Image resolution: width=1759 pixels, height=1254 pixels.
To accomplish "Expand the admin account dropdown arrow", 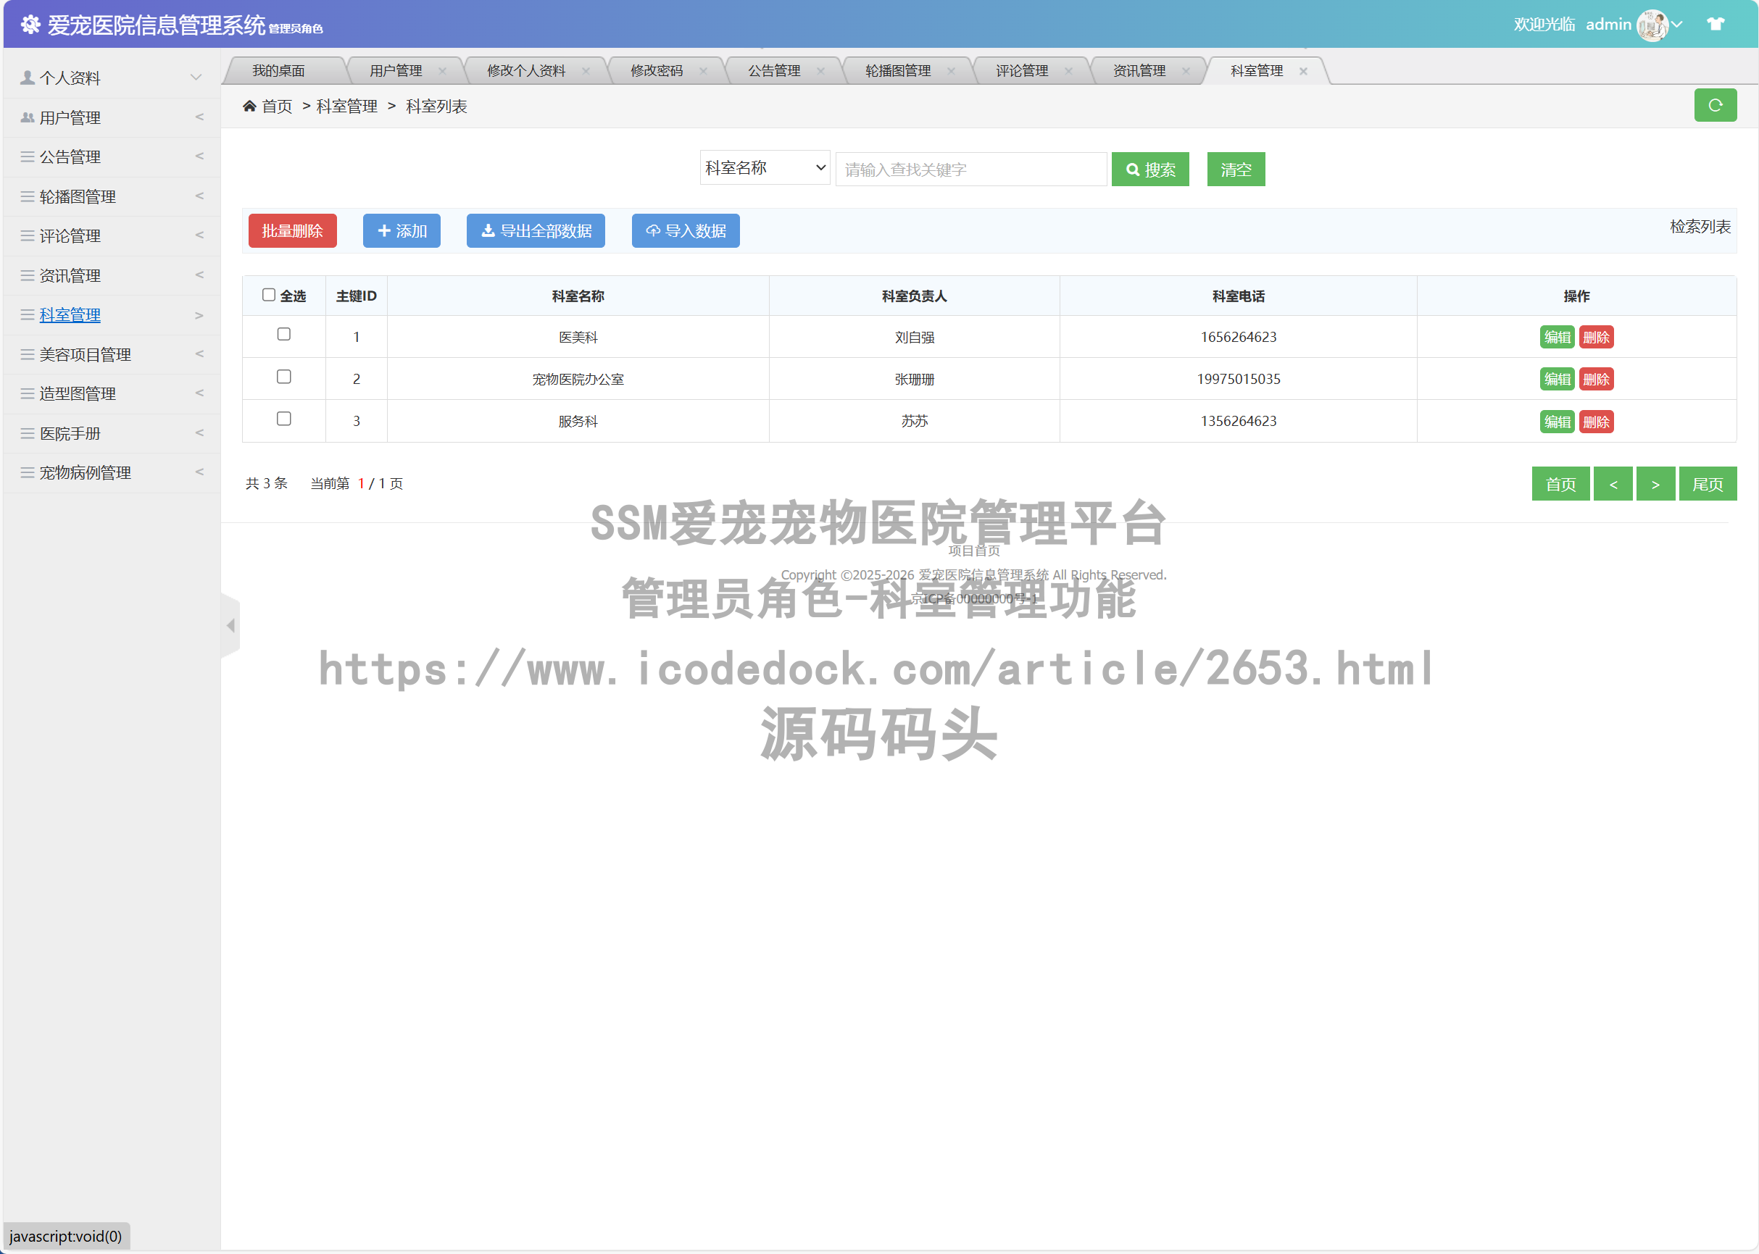I will pos(1676,24).
